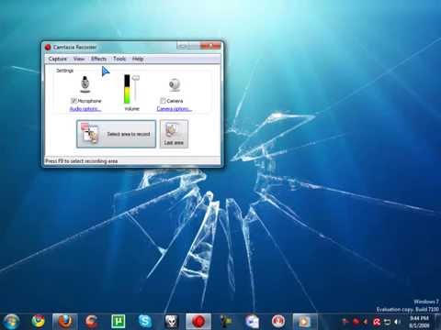Open the yellow-black taskbar icon after the recorder
Screen dimensions: 441x330
(226, 322)
